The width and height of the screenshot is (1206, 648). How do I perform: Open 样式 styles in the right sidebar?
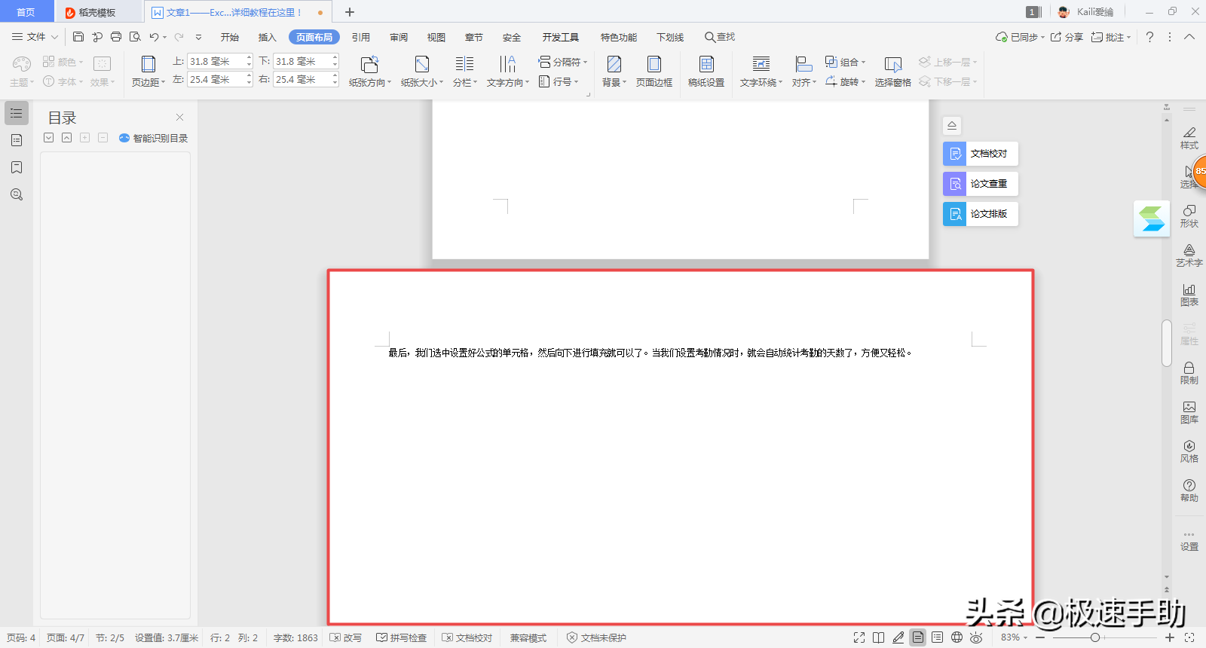coord(1189,138)
